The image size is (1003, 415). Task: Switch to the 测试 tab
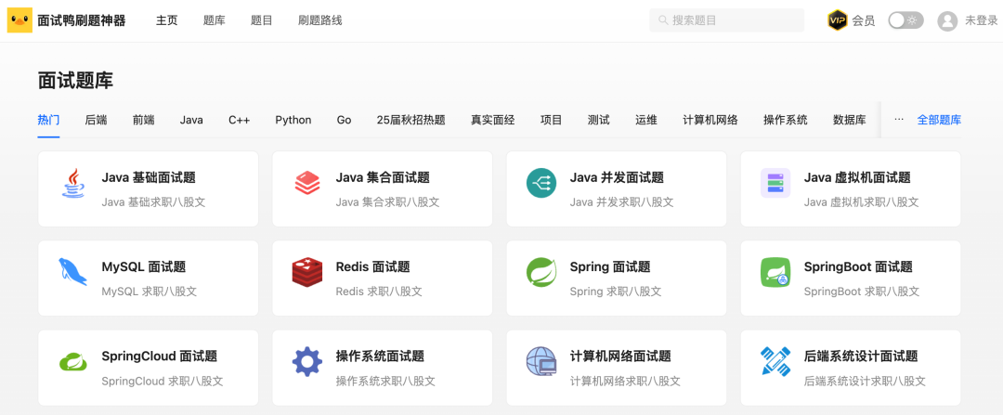point(599,120)
